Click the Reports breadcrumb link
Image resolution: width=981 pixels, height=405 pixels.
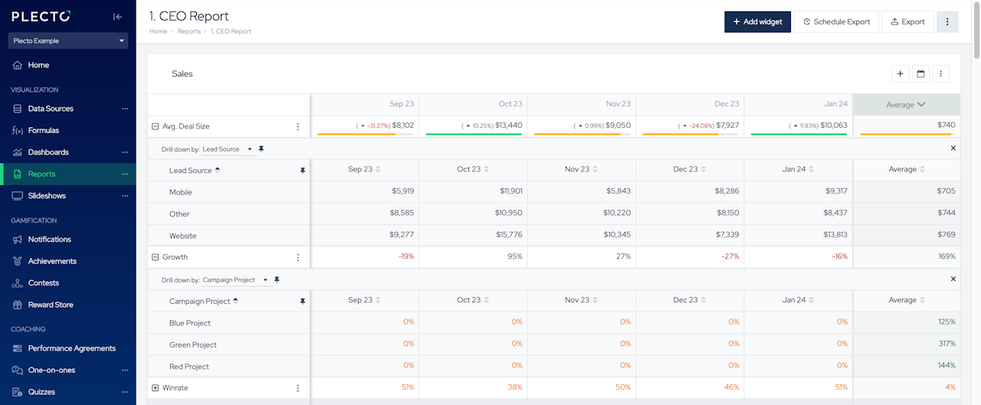(x=189, y=31)
